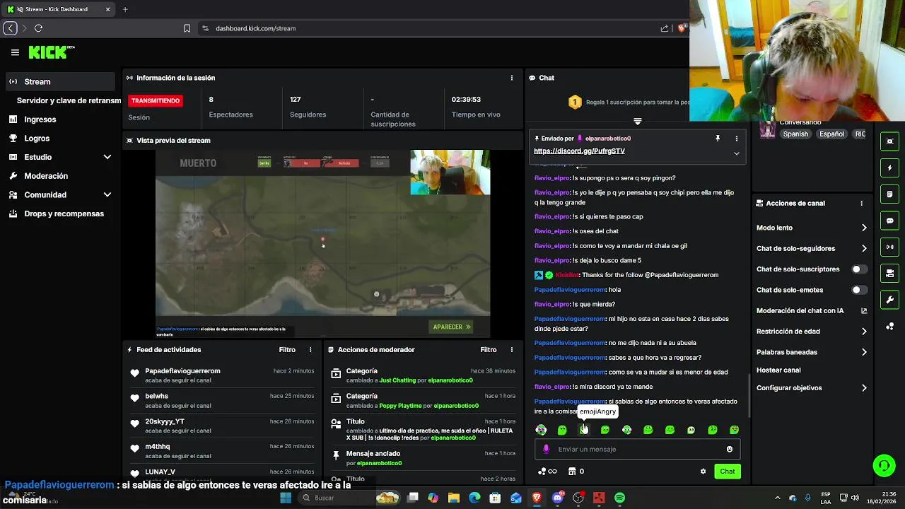The height and width of the screenshot is (509, 905).
Task: Click the stream preview video
Action: point(322,243)
